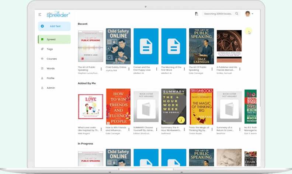Open Comet and the First Puppy Love document

146,46
